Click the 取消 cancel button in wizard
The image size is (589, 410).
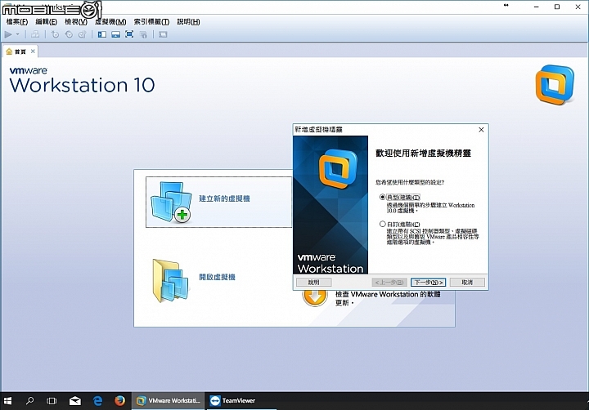tap(467, 282)
